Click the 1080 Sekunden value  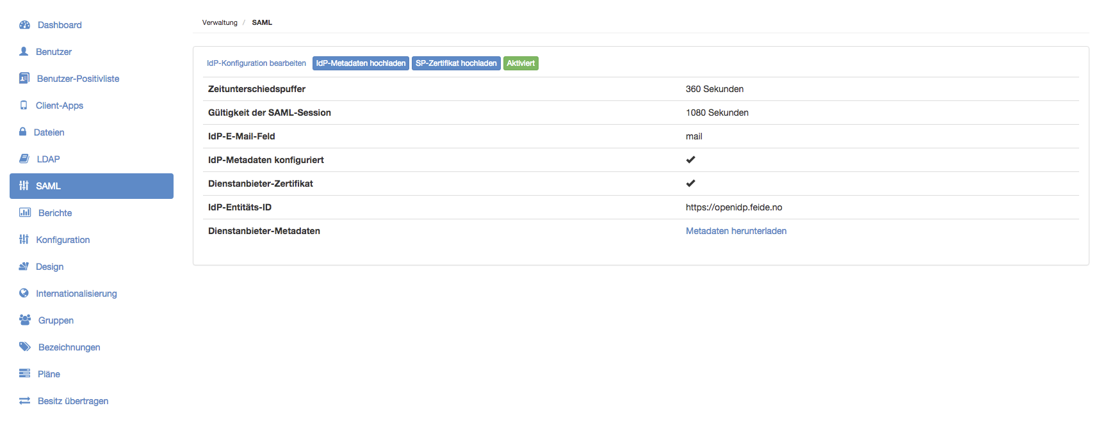pyautogui.click(x=717, y=113)
